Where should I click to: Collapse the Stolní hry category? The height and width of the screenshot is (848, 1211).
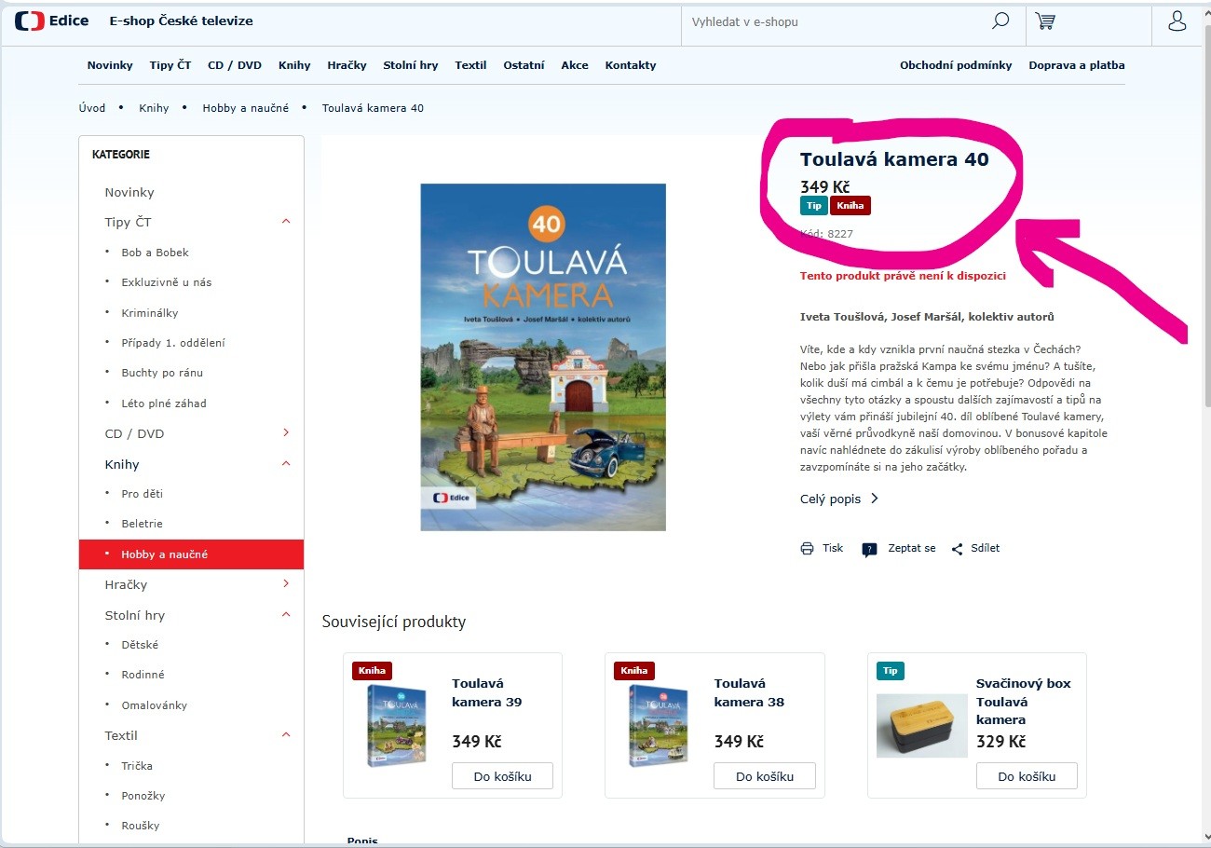coord(286,614)
